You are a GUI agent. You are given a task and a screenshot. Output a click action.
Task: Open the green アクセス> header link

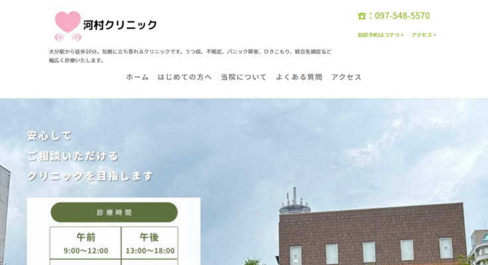424,35
